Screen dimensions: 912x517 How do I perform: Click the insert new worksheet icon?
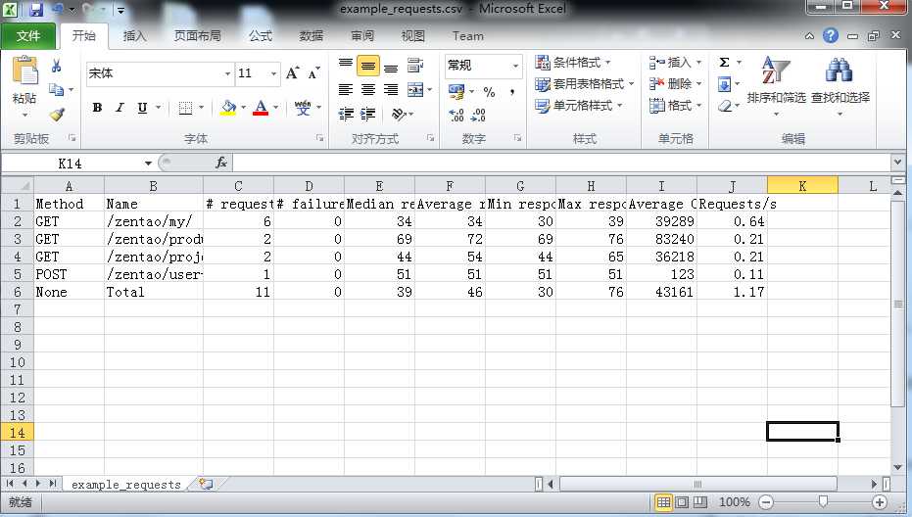[x=206, y=484]
